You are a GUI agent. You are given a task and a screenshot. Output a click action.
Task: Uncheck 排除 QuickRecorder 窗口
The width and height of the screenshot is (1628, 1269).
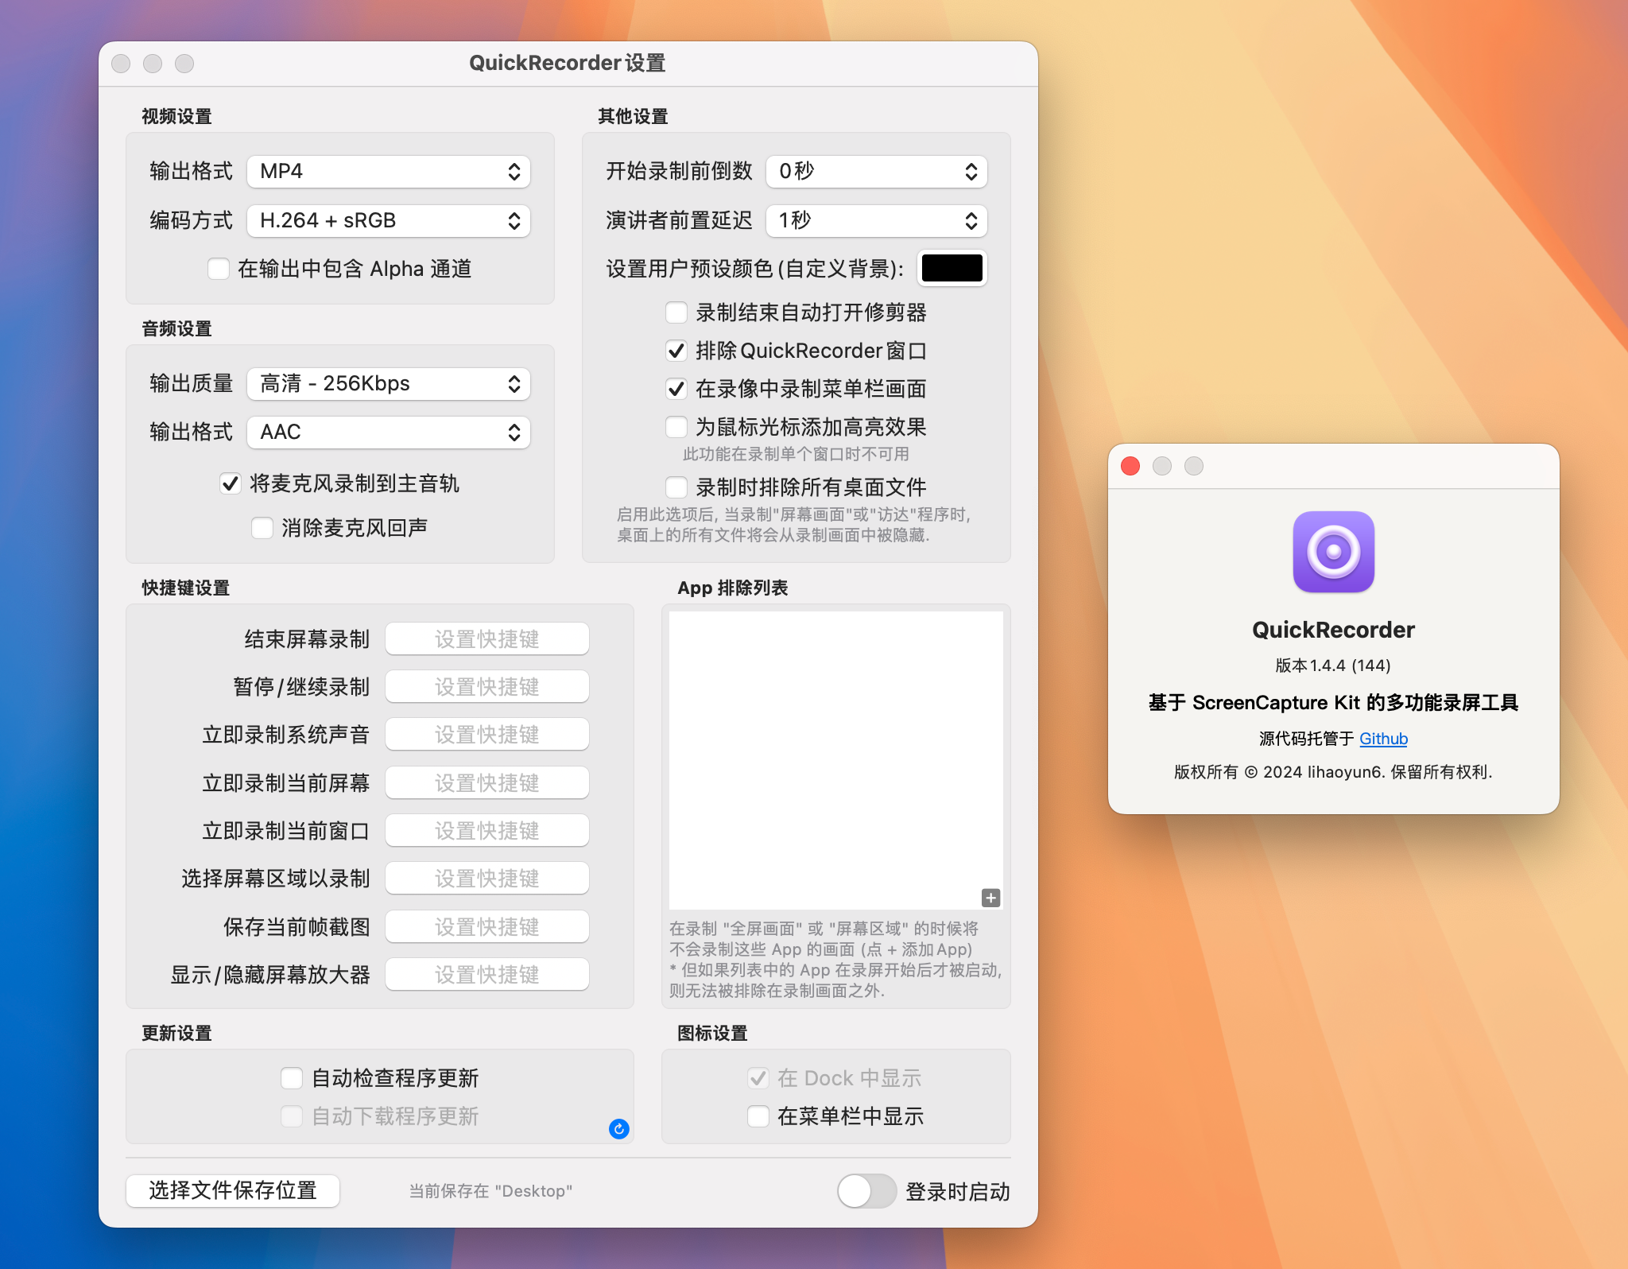point(676,351)
